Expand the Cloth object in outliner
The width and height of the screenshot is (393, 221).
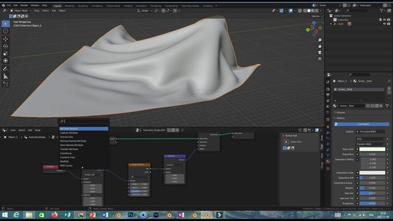(x=331, y=24)
